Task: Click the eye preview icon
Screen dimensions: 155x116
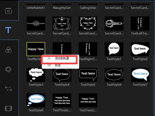Action: [49, 65]
